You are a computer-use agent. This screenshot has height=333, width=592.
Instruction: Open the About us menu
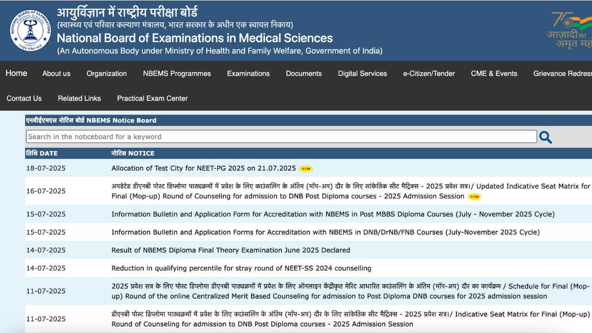56,74
